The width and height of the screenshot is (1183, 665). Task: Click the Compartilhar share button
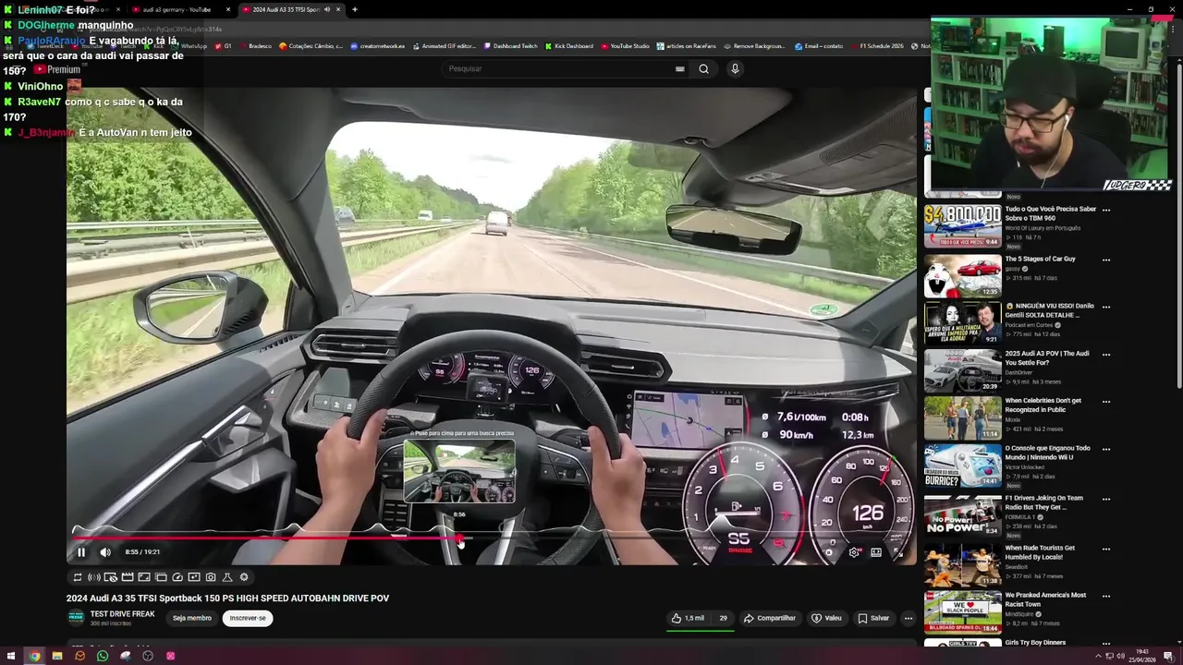tap(769, 618)
